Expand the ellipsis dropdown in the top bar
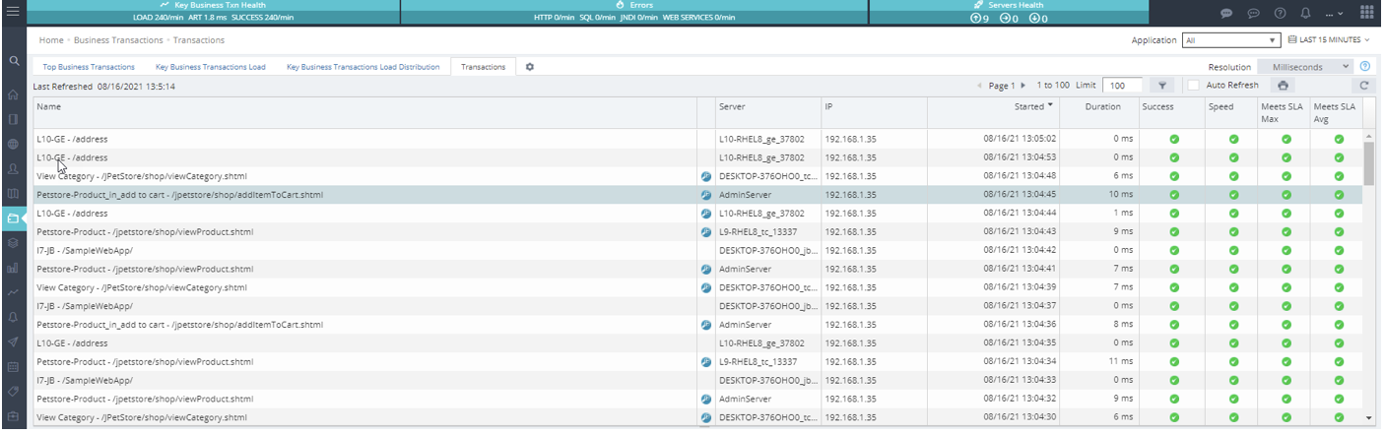Image resolution: width=1385 pixels, height=435 pixels. tap(1334, 14)
